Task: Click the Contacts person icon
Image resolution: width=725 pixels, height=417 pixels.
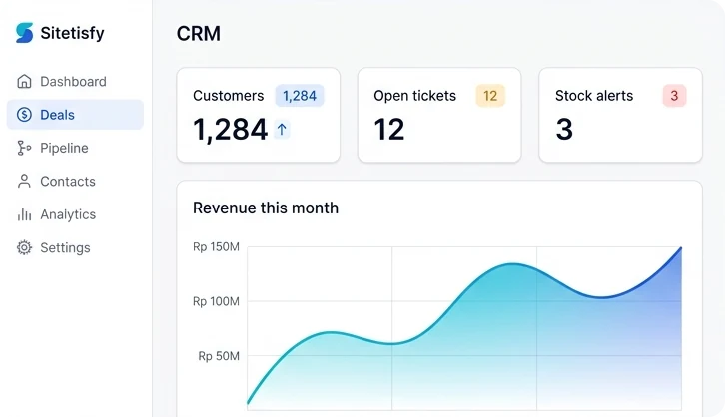Action: (24, 181)
